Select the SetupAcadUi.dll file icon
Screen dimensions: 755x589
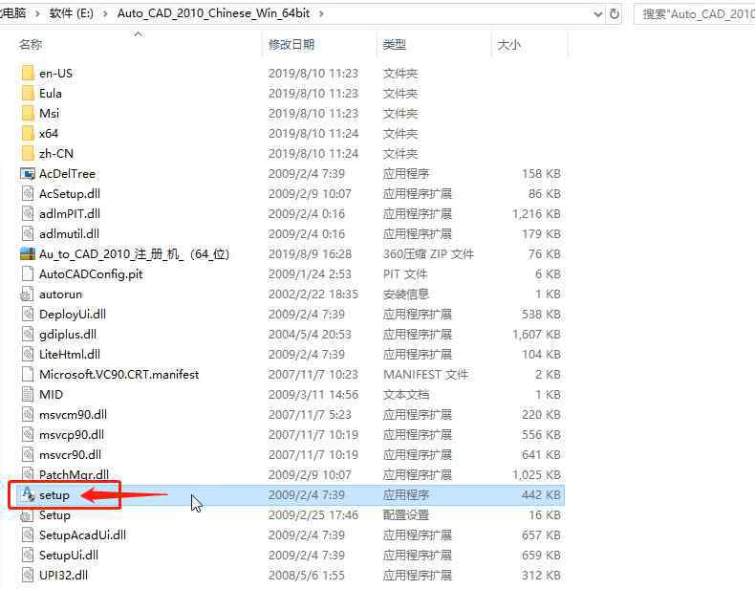coord(28,535)
